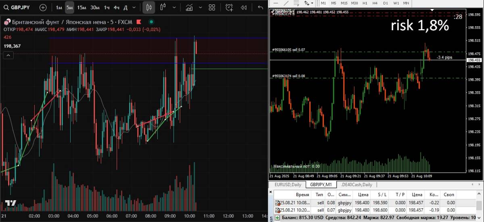Click the H4 timeframe button in MetaTrader
The image size is (484, 222).
tap(375, 3)
